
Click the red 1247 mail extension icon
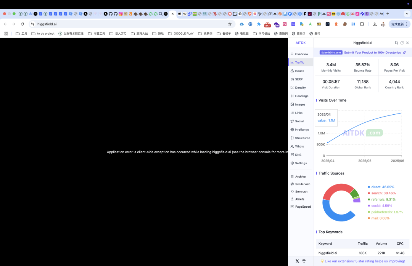pos(267,24)
